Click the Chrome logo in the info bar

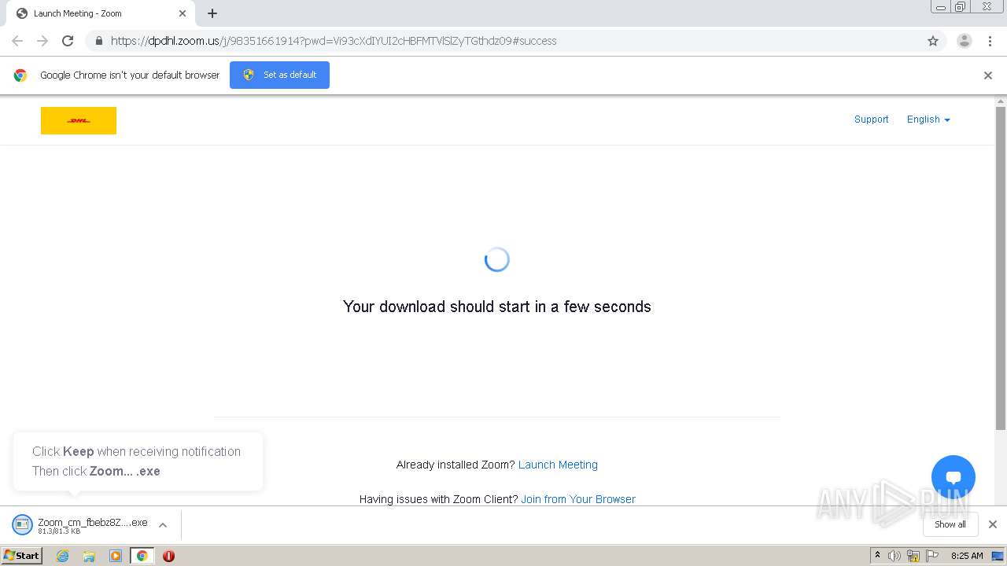pyautogui.click(x=20, y=75)
